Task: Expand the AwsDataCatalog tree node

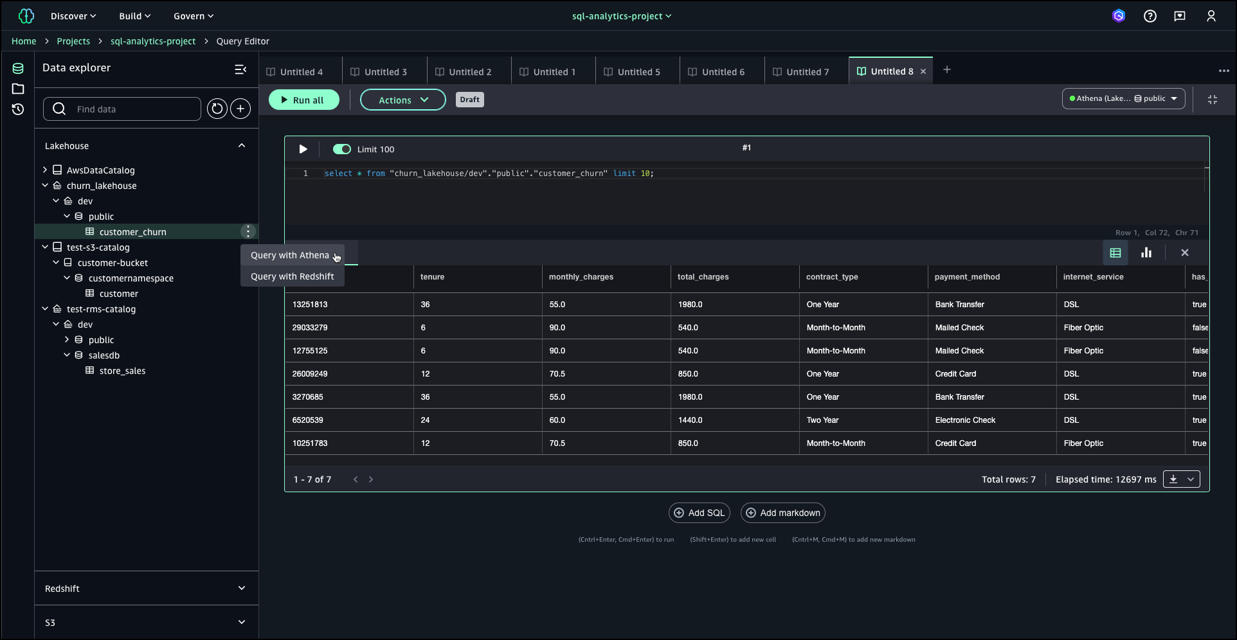Action: pos(45,170)
